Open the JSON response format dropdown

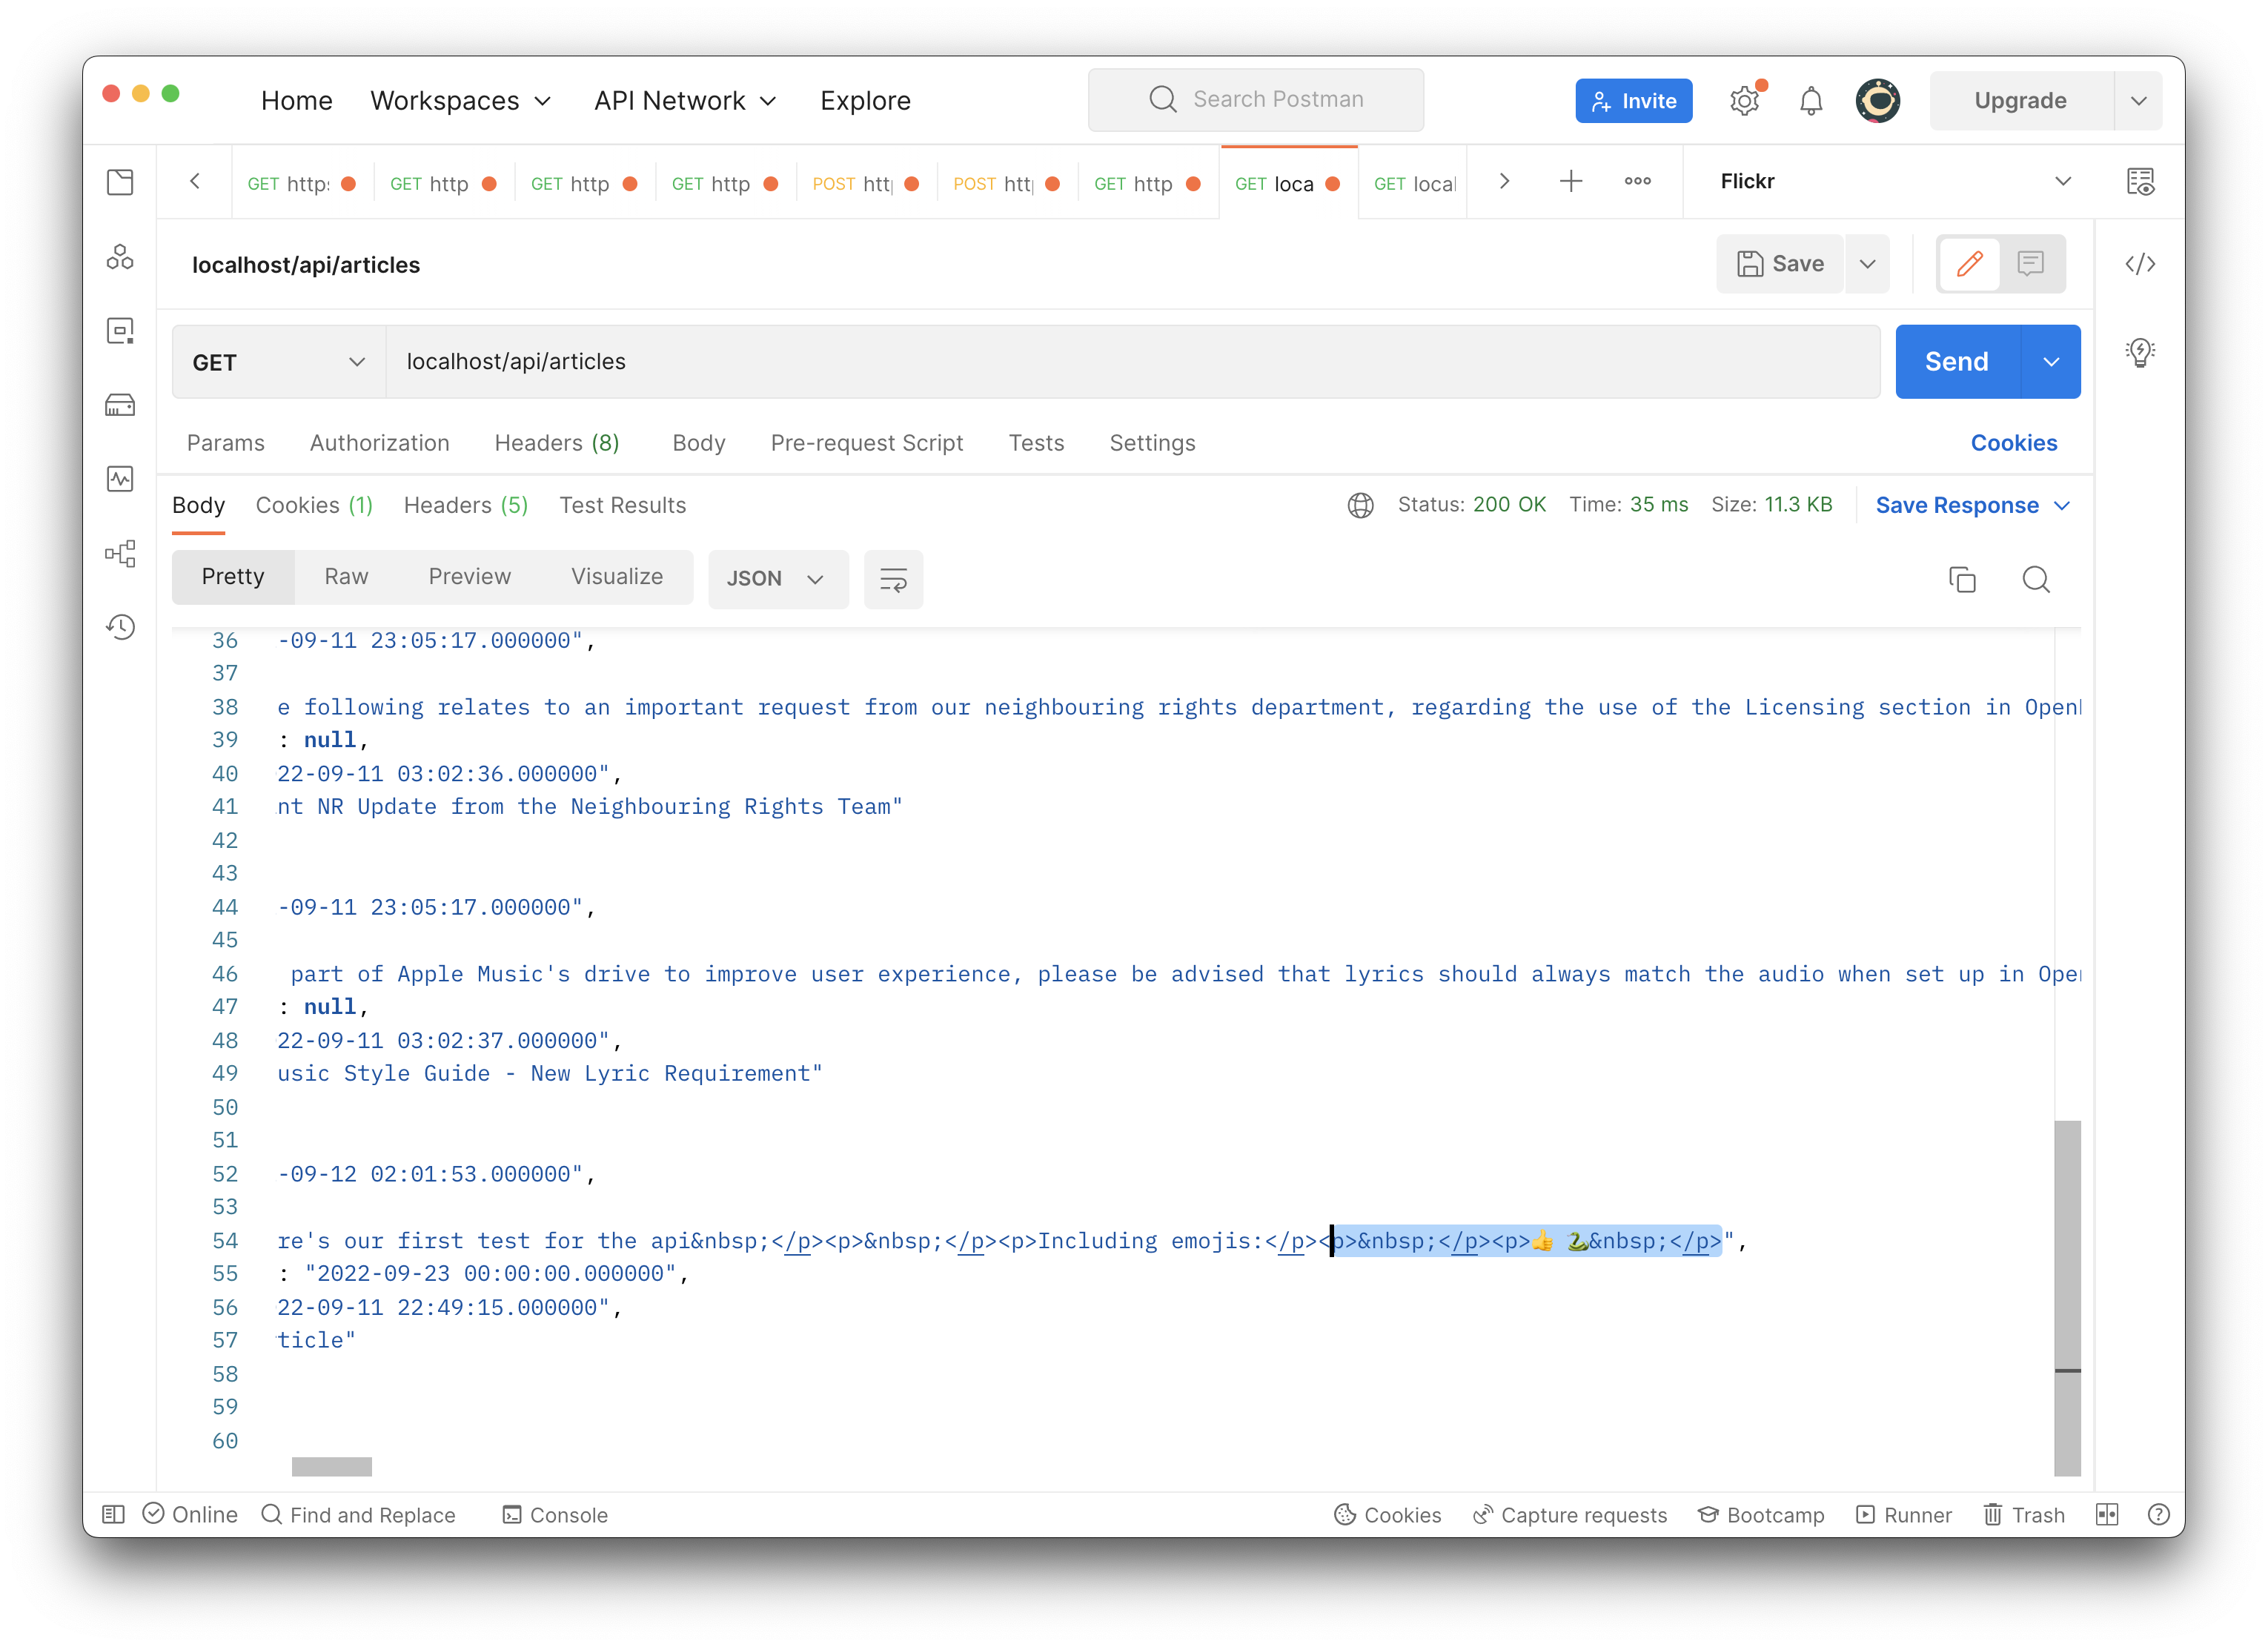[778, 578]
